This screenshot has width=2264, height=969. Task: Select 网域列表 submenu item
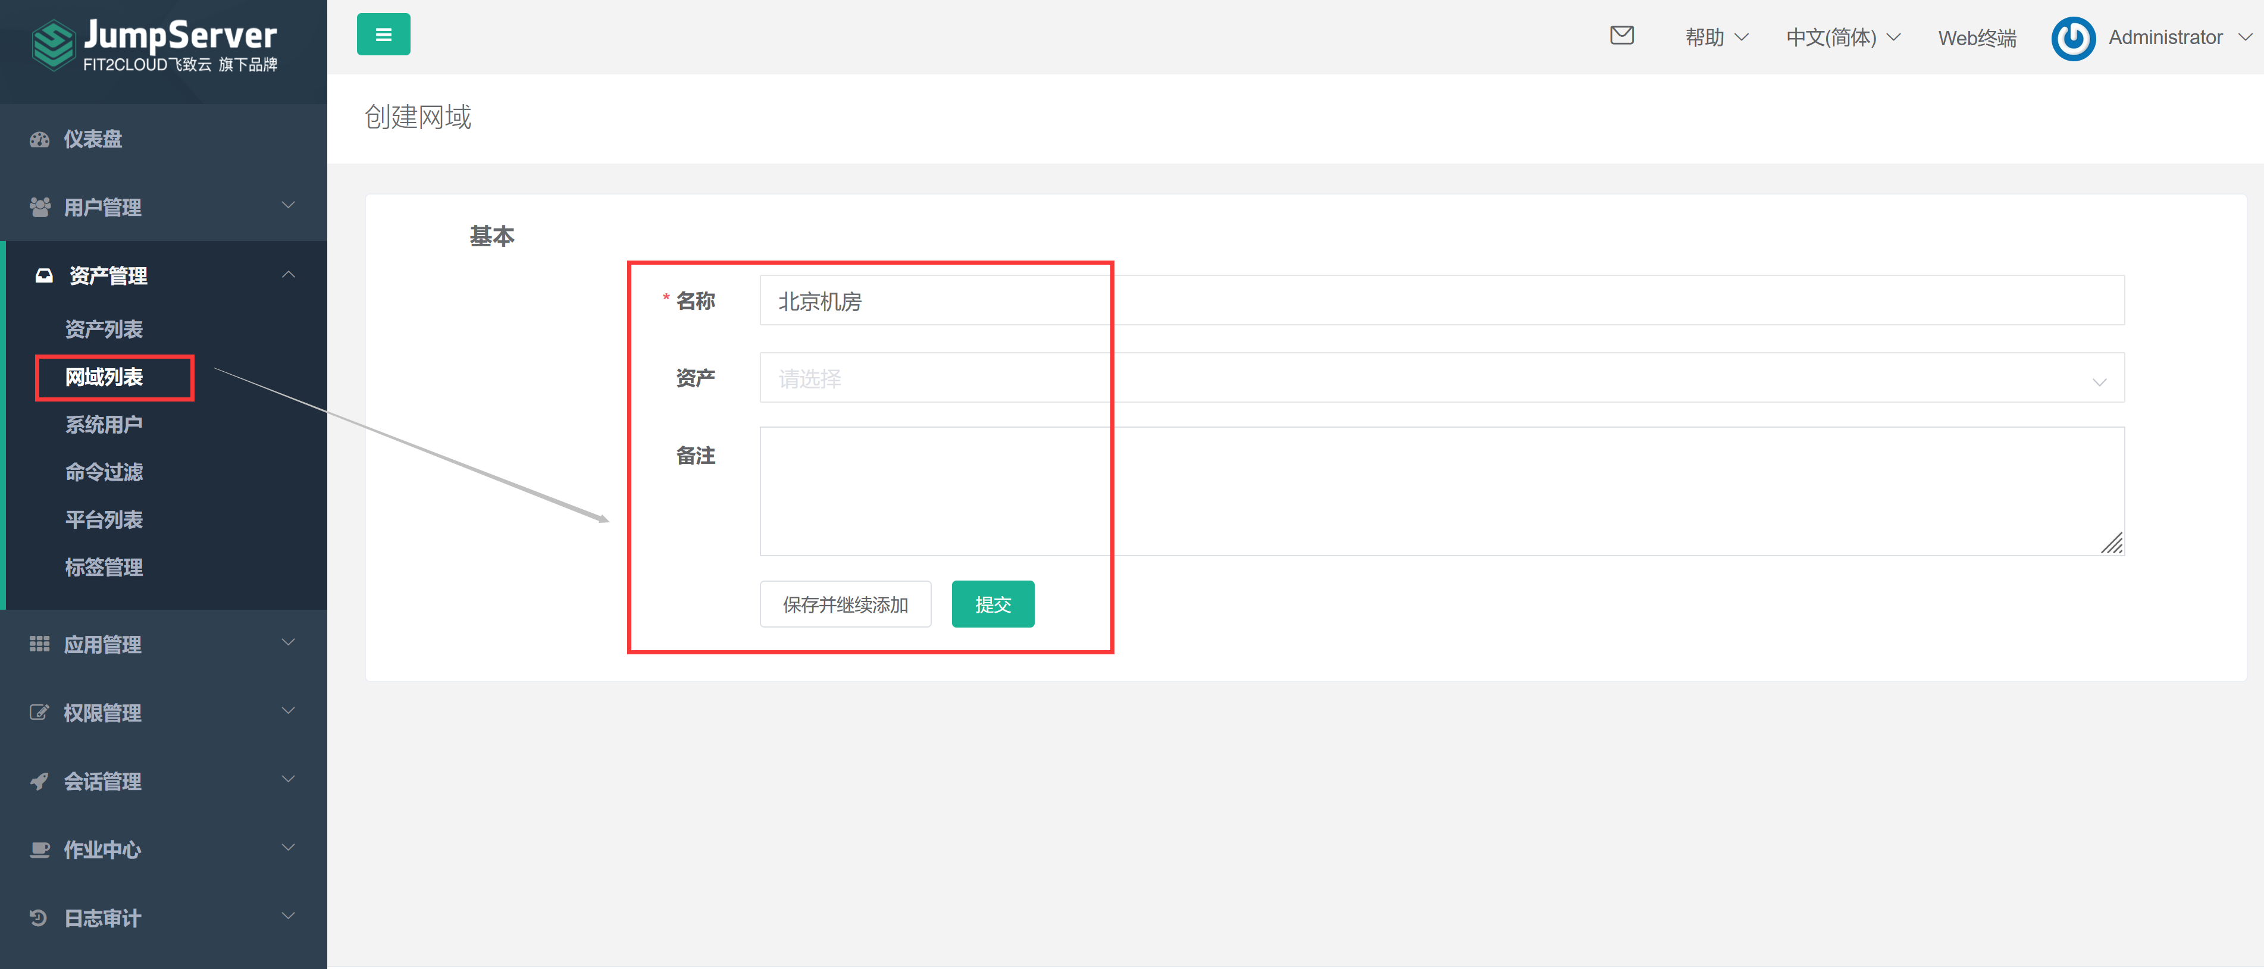point(104,377)
